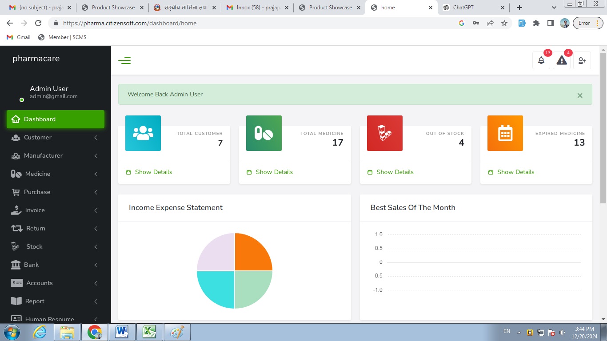
Task: Dismiss the Welcome Back alert
Action: pos(579,95)
